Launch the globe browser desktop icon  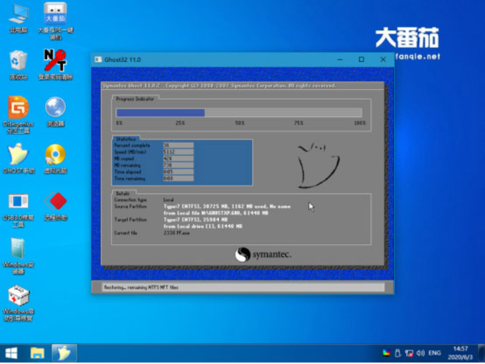pyautogui.click(x=55, y=108)
